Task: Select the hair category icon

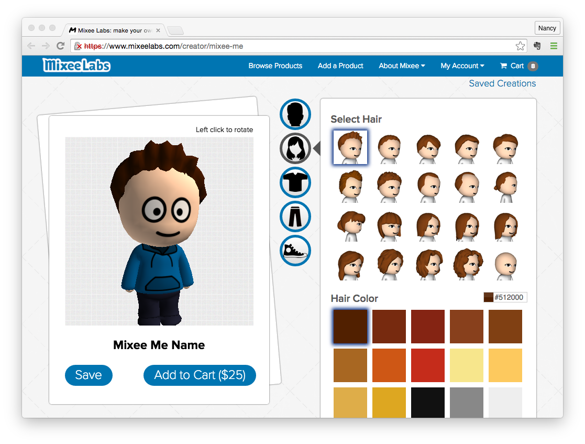Action: tap(295, 148)
